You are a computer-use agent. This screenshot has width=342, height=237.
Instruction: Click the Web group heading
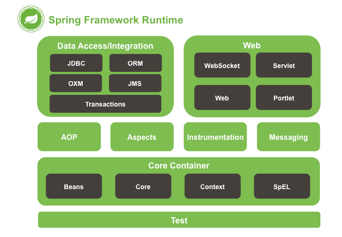[x=252, y=46]
